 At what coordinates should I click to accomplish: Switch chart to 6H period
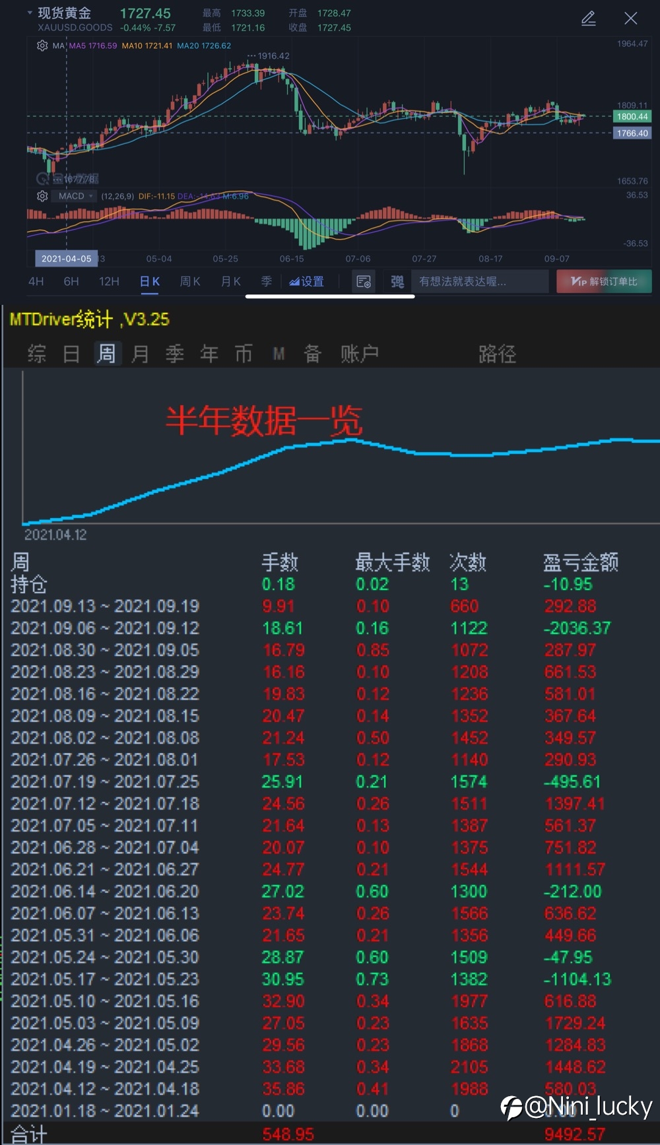point(71,282)
